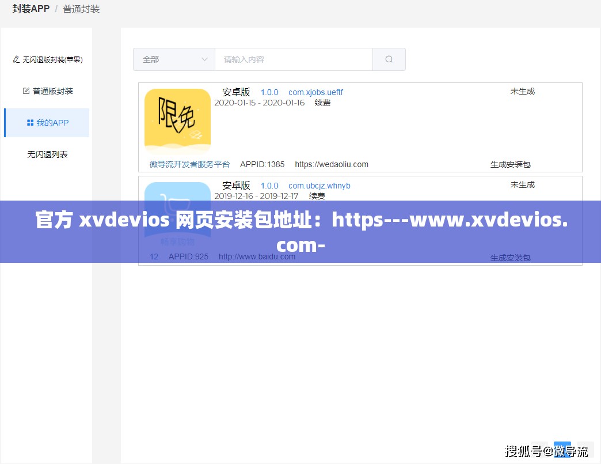Click the pencil icon beside 无闪退版封装
Image resolution: width=601 pixels, height=464 pixels.
(16, 59)
